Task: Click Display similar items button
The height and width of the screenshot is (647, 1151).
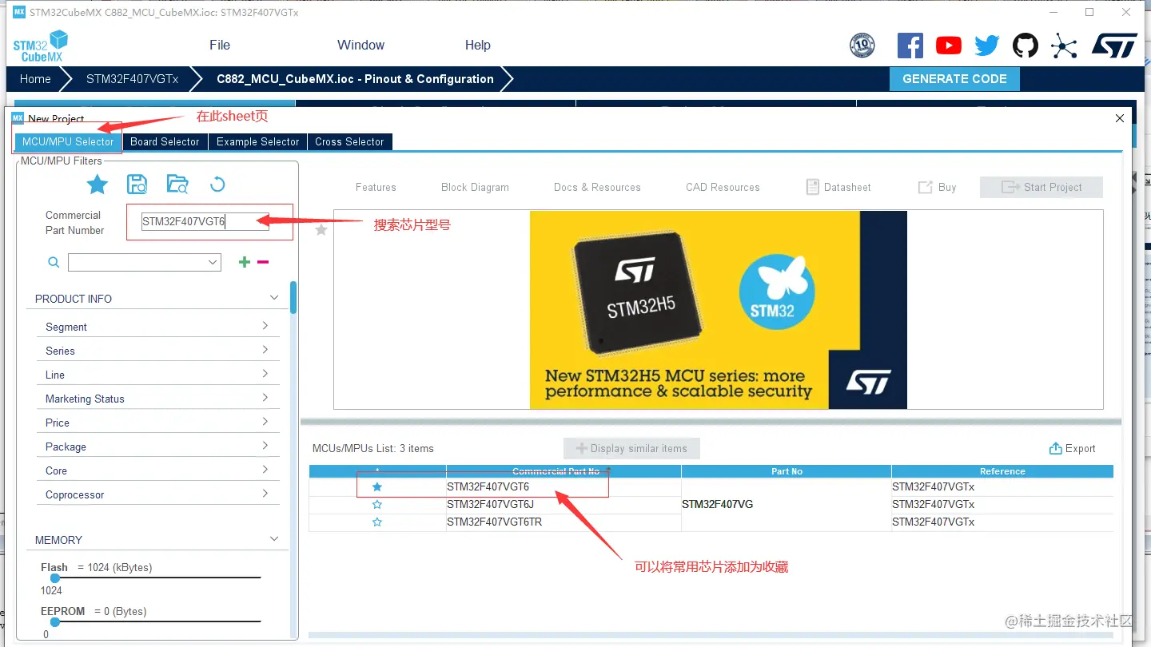Action: [x=631, y=449]
